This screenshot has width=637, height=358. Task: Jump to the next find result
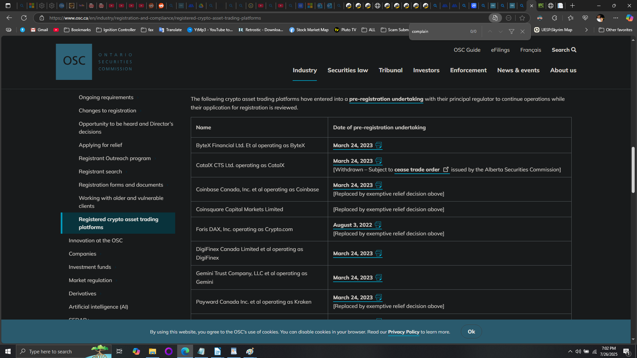(x=501, y=31)
